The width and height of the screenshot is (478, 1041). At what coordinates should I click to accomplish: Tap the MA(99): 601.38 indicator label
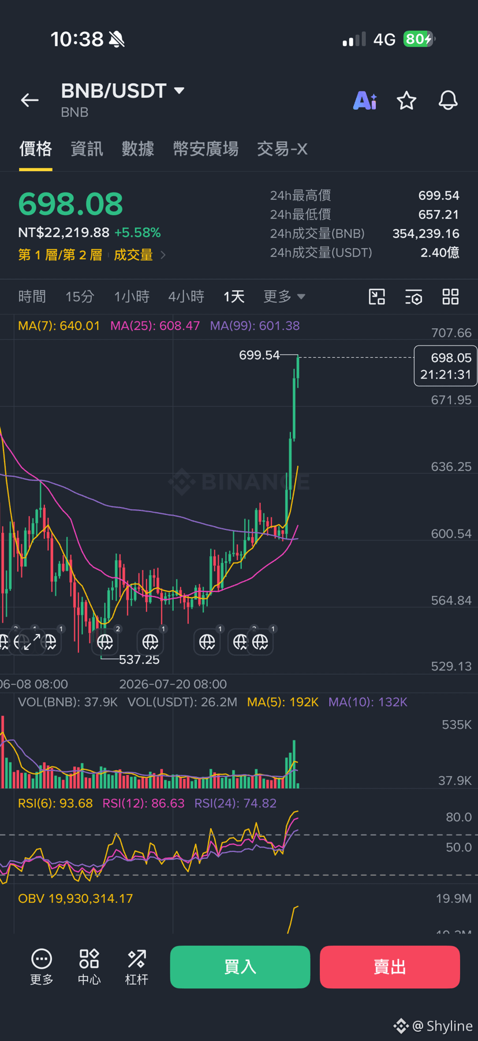[x=255, y=326]
